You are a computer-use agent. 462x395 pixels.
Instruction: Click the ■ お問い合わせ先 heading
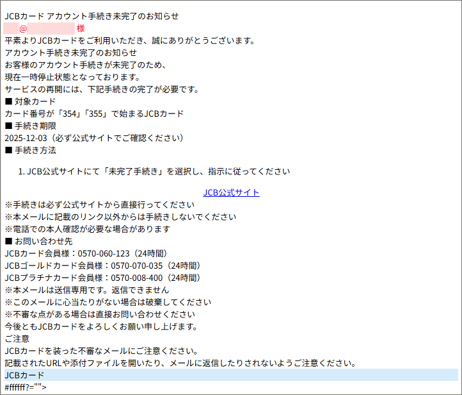pyautogui.click(x=38, y=241)
